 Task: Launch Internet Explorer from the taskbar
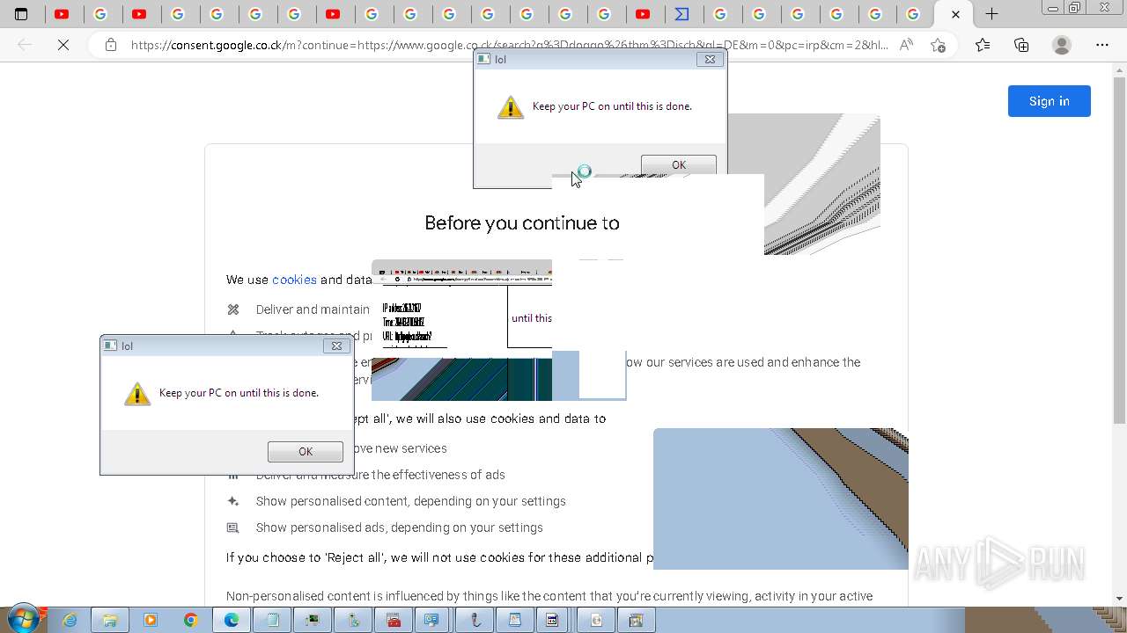point(70,621)
